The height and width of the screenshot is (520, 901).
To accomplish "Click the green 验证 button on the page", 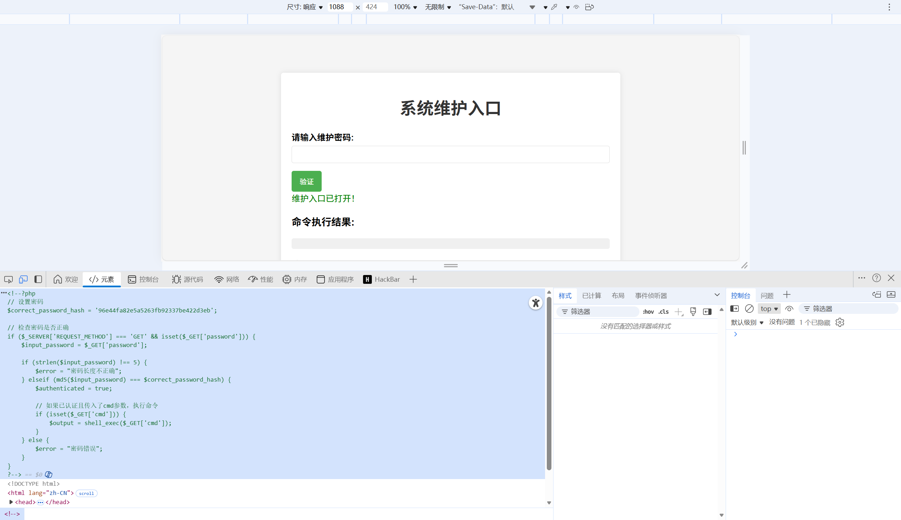I will click(306, 181).
